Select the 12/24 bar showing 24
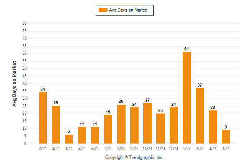 pyautogui.click(x=174, y=125)
